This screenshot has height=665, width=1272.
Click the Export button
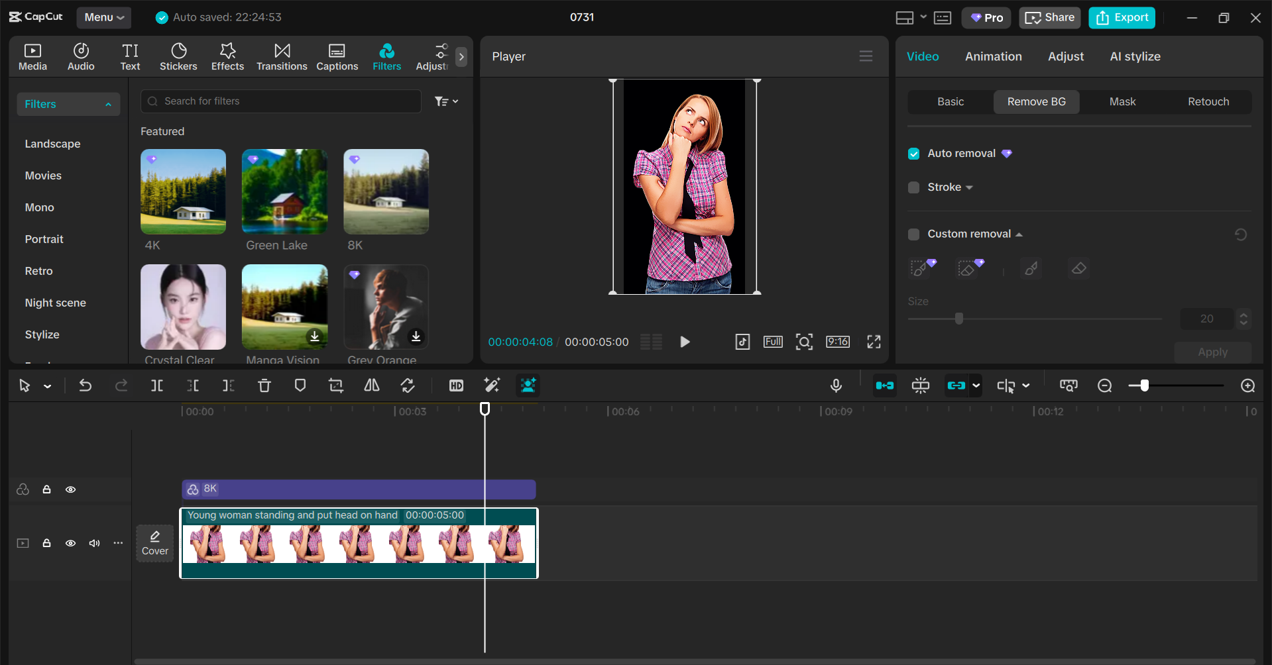click(x=1122, y=17)
